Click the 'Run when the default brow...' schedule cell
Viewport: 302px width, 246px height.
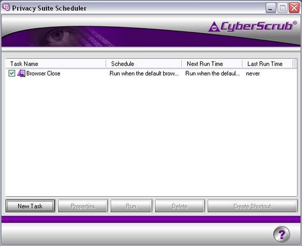pyautogui.click(x=144, y=73)
